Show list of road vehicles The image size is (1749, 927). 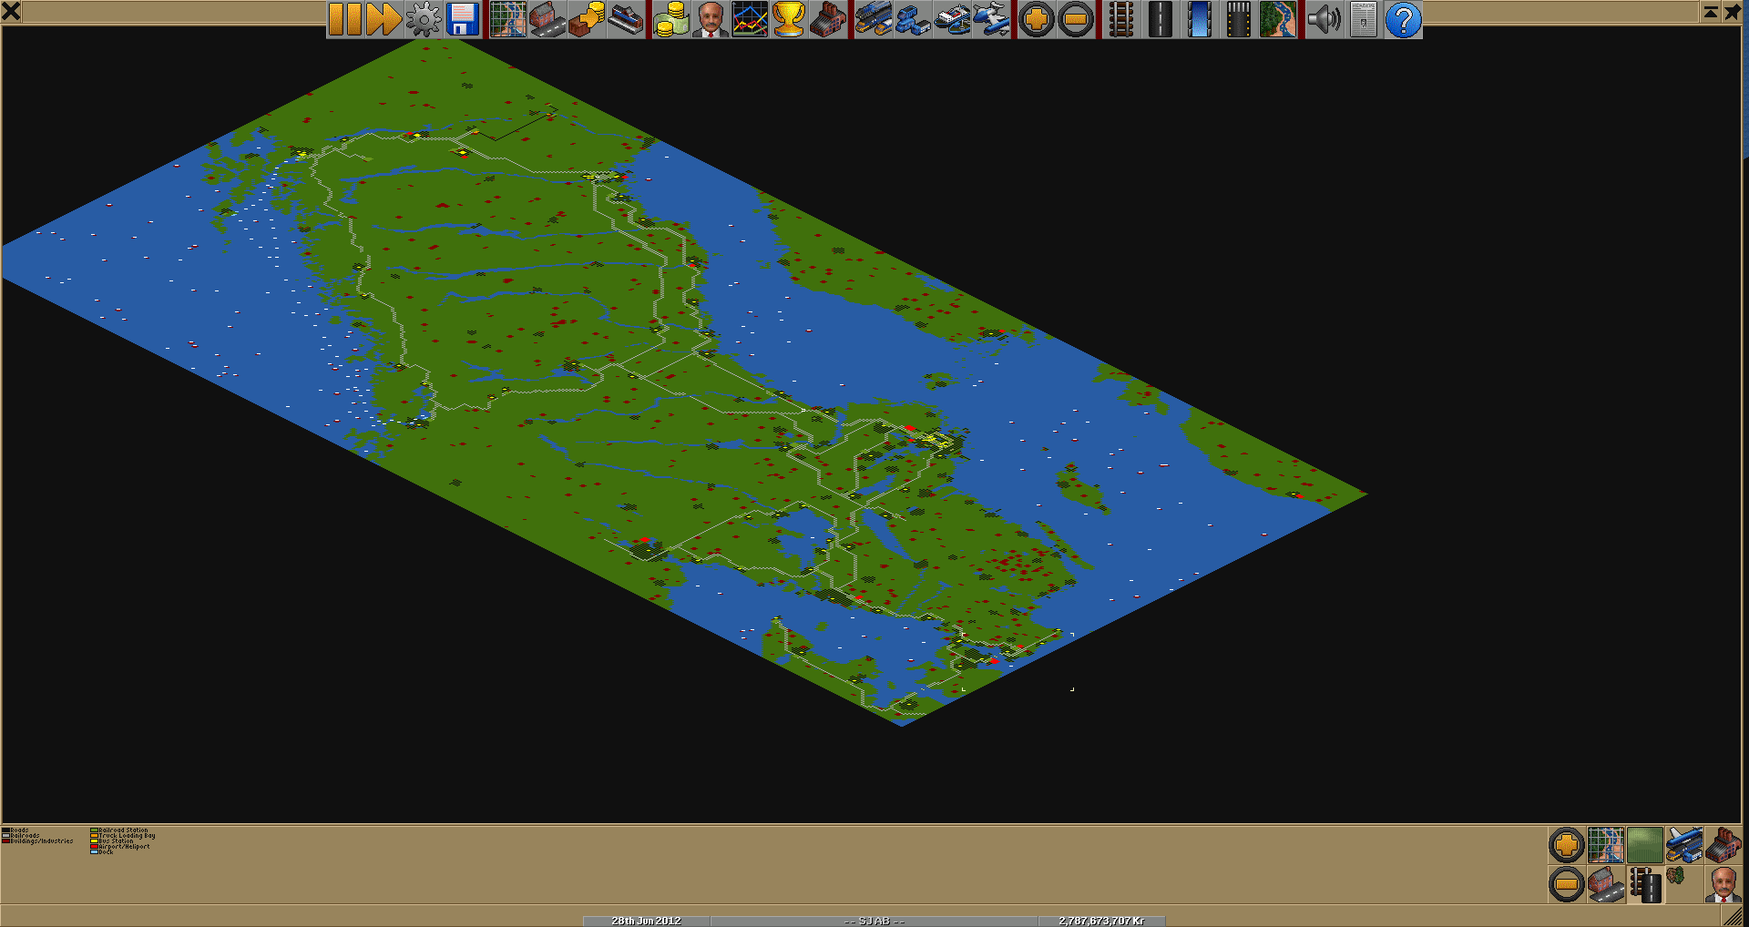pyautogui.click(x=913, y=19)
